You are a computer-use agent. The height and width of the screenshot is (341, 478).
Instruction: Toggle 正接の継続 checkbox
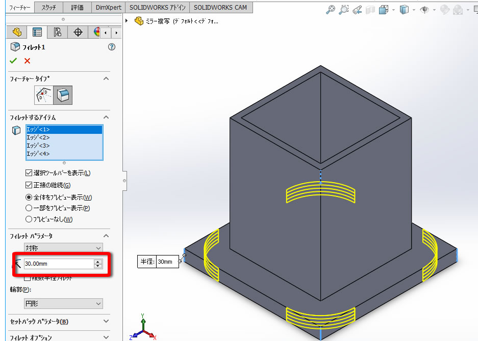click(x=29, y=185)
